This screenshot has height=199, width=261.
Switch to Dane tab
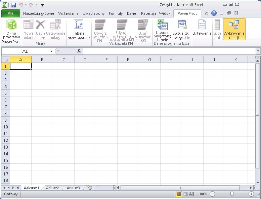click(131, 13)
